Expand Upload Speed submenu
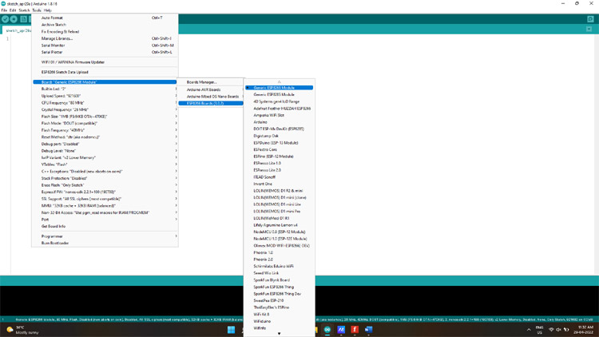Viewport: 599px width, 337px height. click(105, 96)
